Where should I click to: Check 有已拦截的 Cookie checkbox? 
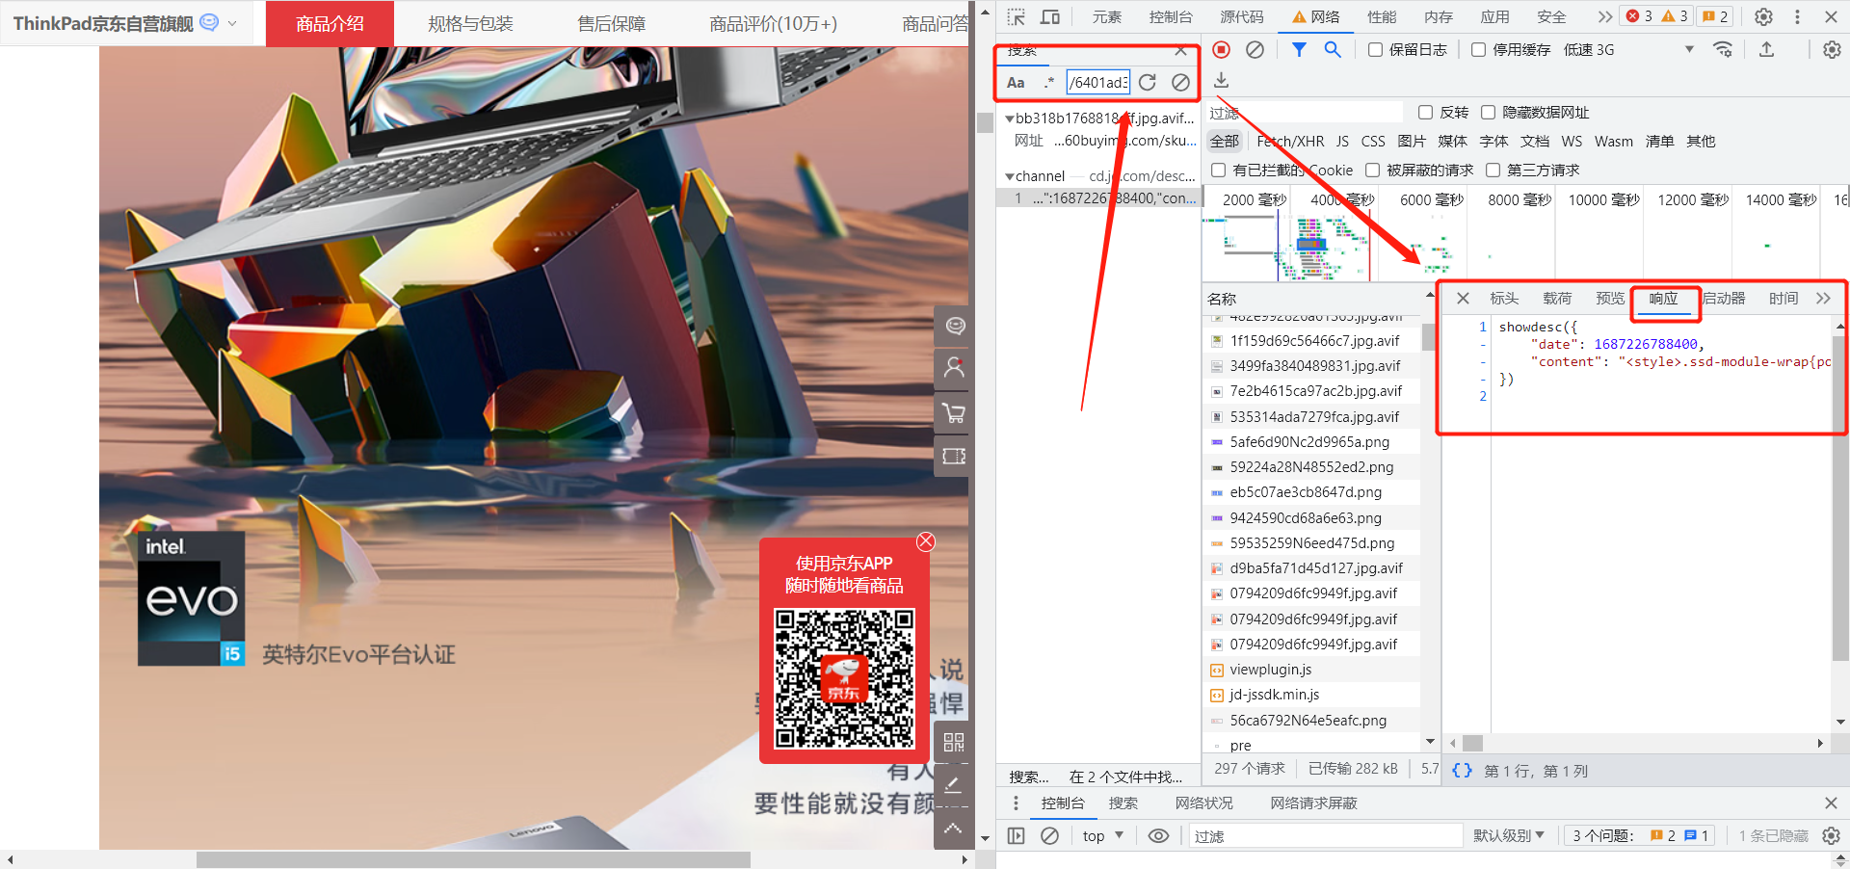tap(1218, 170)
